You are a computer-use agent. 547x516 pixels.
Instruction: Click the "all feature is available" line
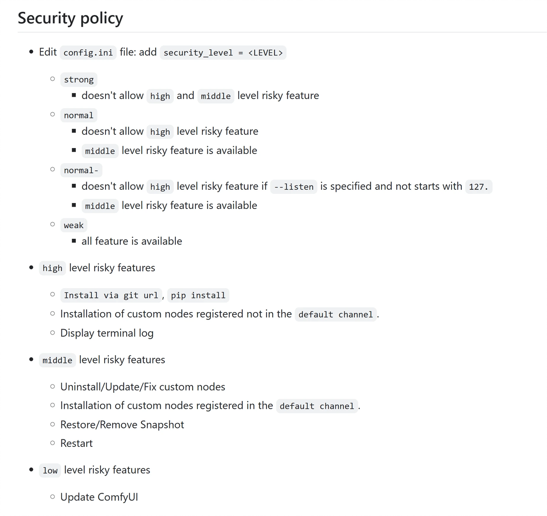coord(132,242)
